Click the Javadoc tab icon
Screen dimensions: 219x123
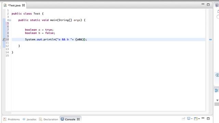coord(24,119)
